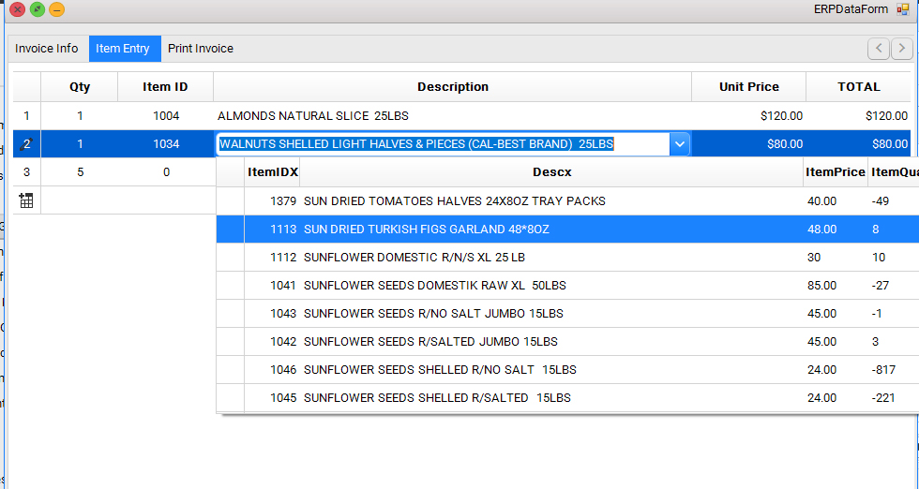Click ItemIDX value 1046
This screenshot has height=489, width=919.
(283, 369)
